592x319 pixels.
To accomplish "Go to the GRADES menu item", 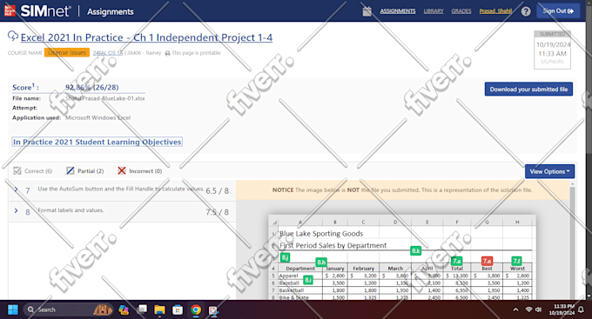I will click(x=461, y=11).
